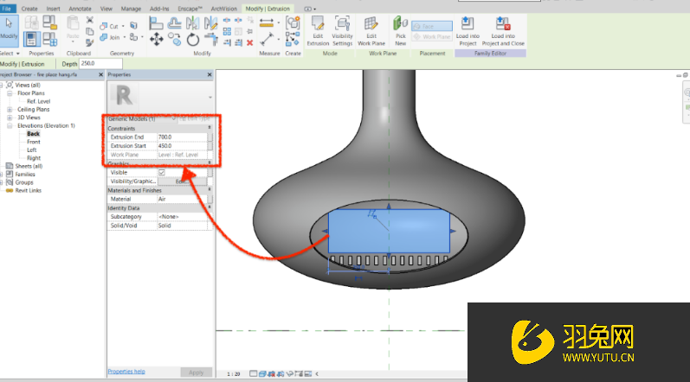Collapse the Elevations (Elevation 1) node
690x382 pixels.
tap(10, 125)
